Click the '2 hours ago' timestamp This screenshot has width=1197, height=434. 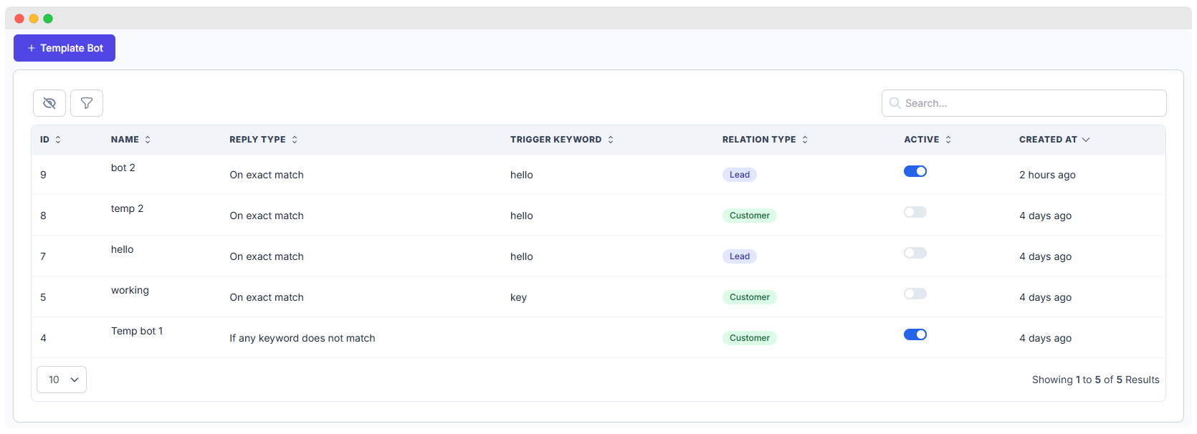coord(1048,175)
